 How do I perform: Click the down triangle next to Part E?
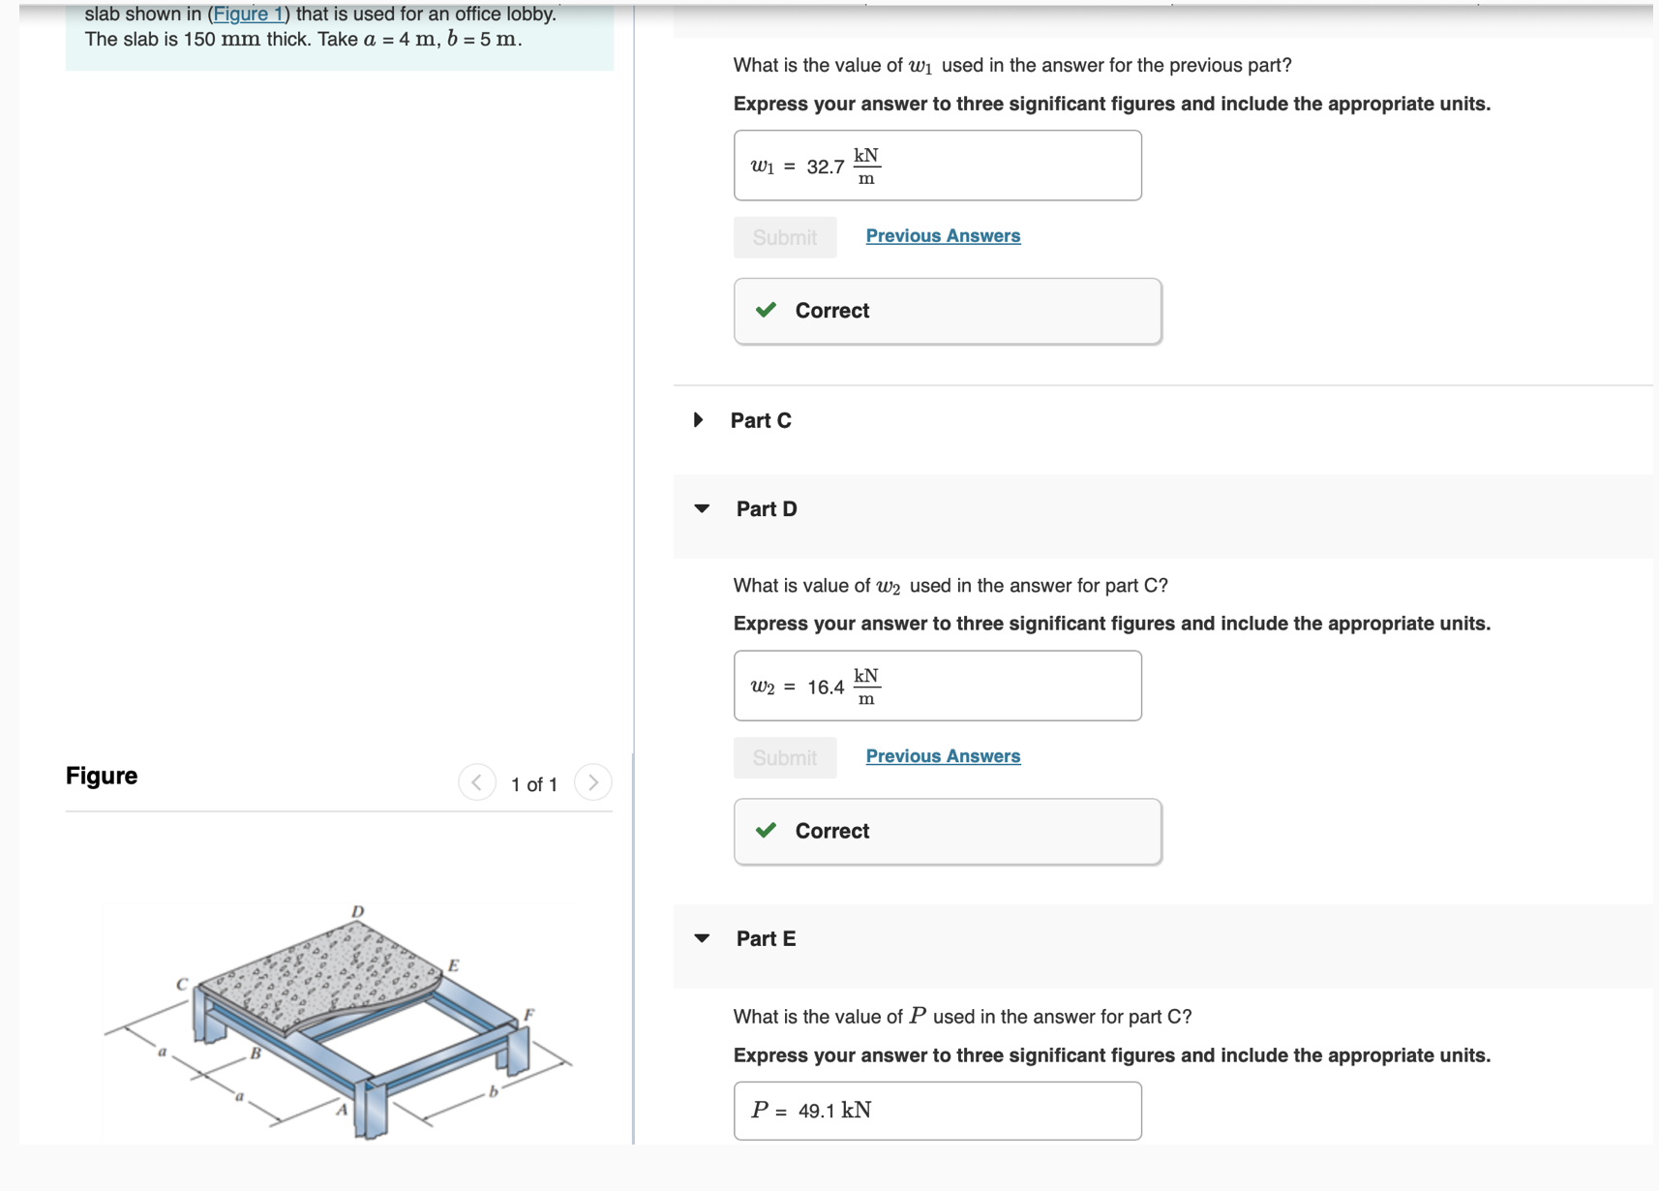[x=703, y=937]
